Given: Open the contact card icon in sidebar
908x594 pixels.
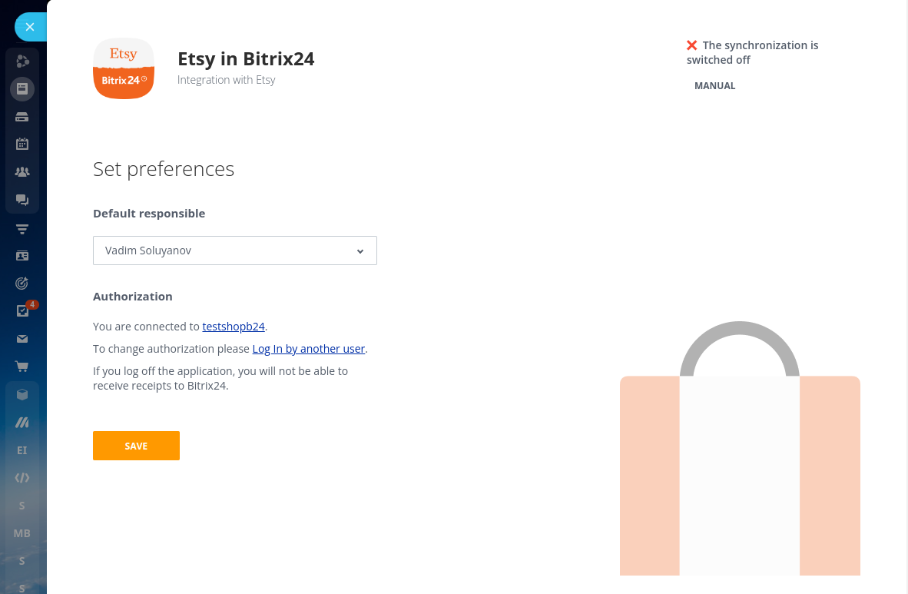Looking at the screenshot, I should click(x=22, y=256).
